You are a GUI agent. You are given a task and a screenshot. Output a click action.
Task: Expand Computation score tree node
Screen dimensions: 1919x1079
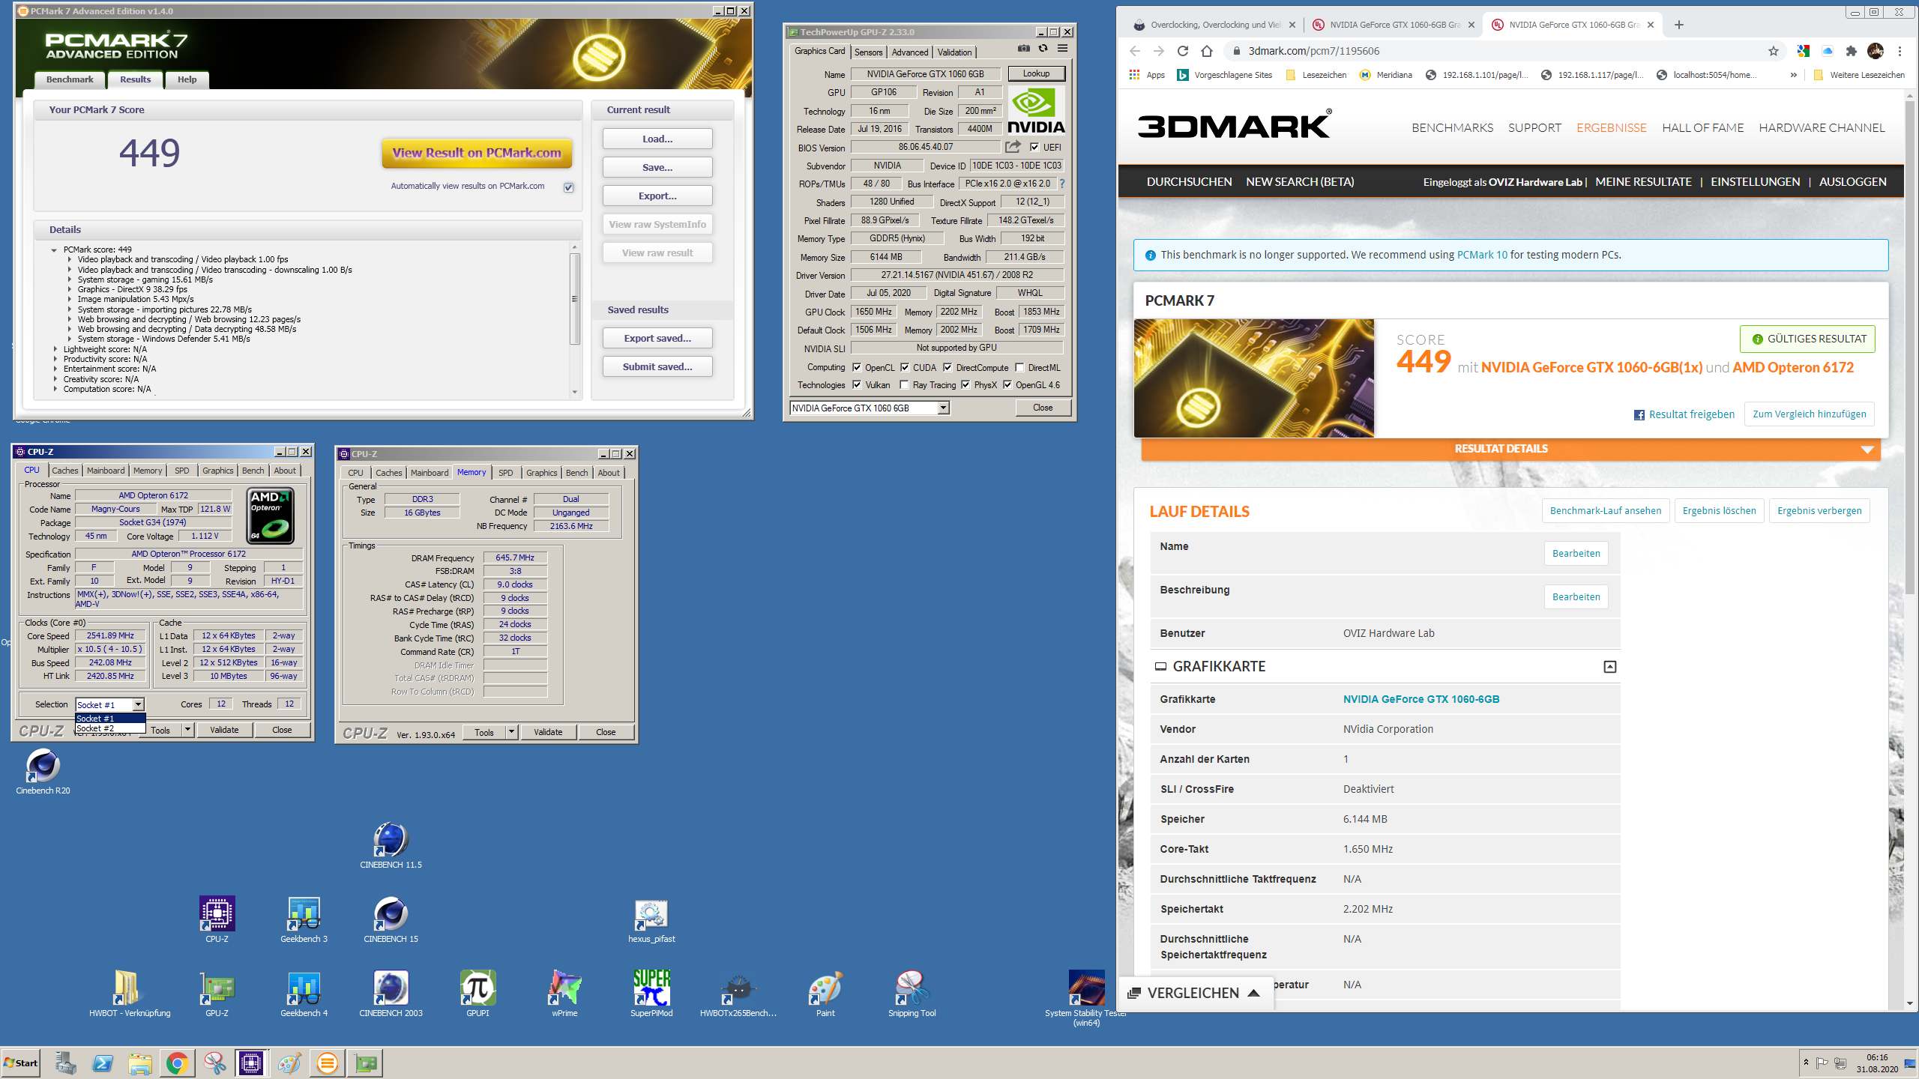(55, 389)
